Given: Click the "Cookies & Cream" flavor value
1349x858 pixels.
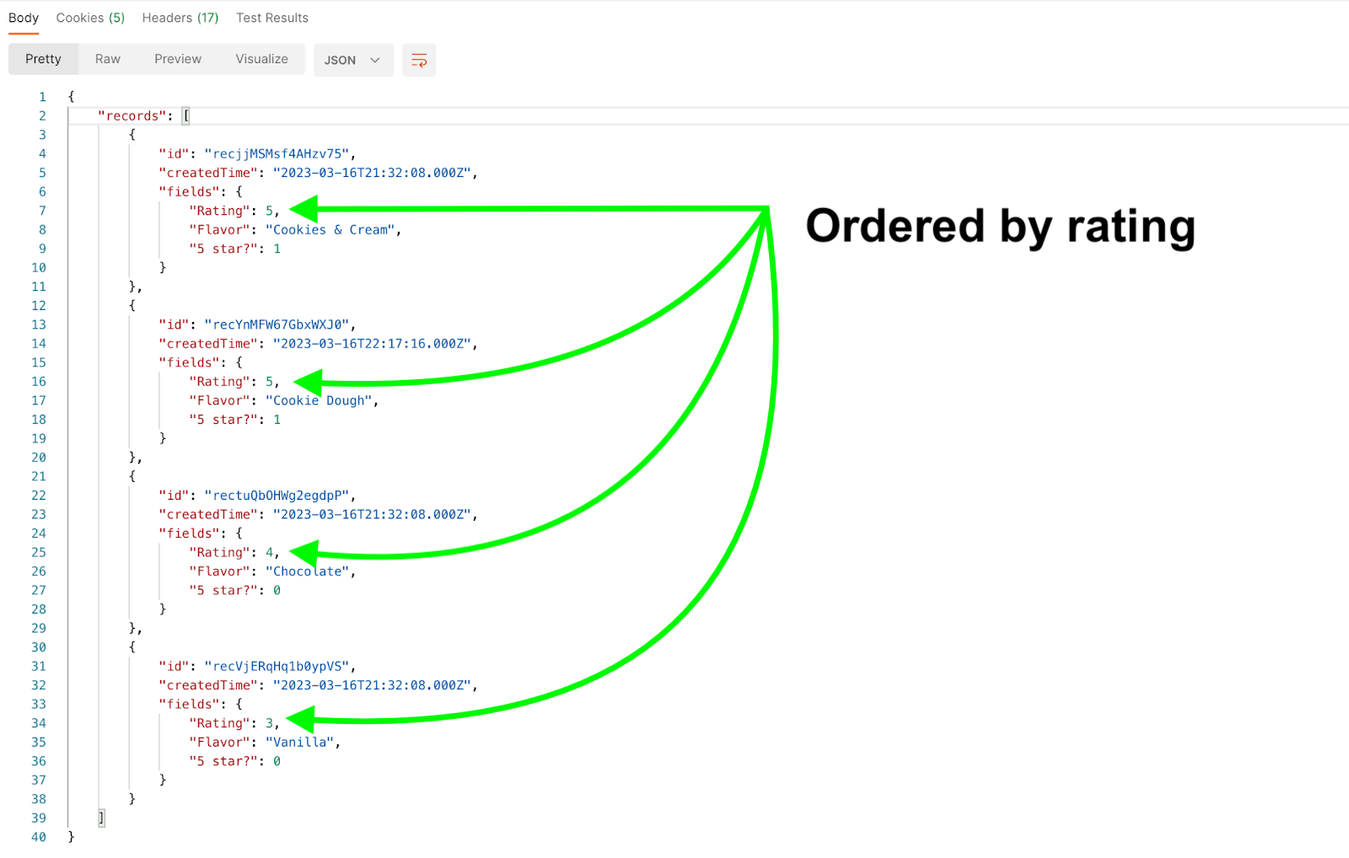Looking at the screenshot, I should [x=331, y=230].
